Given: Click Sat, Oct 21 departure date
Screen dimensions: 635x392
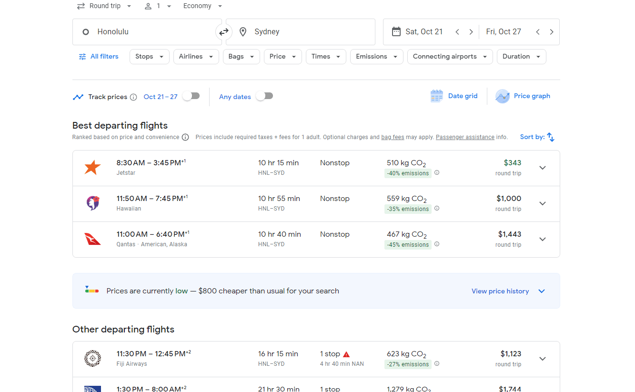Looking at the screenshot, I should point(424,32).
